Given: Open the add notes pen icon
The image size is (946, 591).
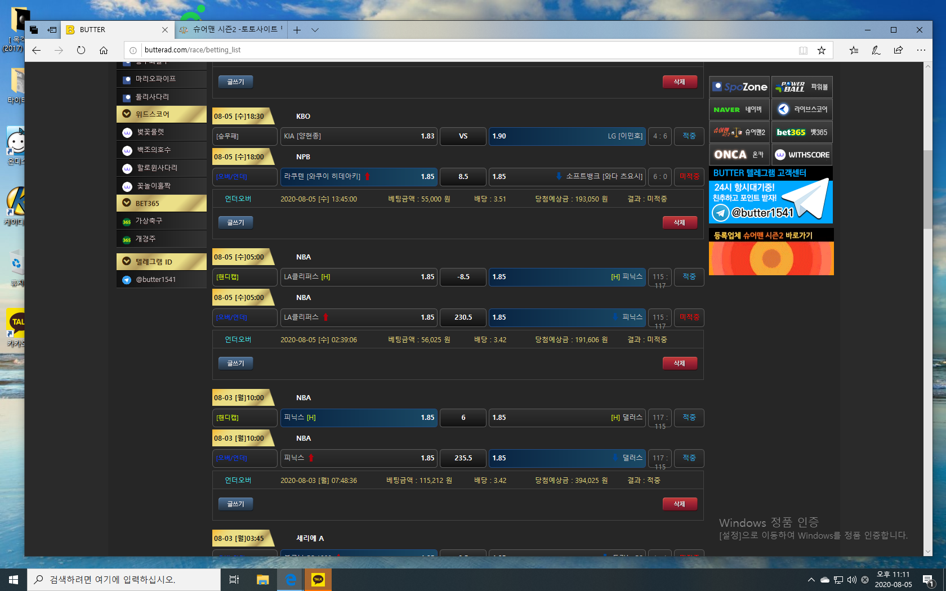Looking at the screenshot, I should pyautogui.click(x=876, y=50).
